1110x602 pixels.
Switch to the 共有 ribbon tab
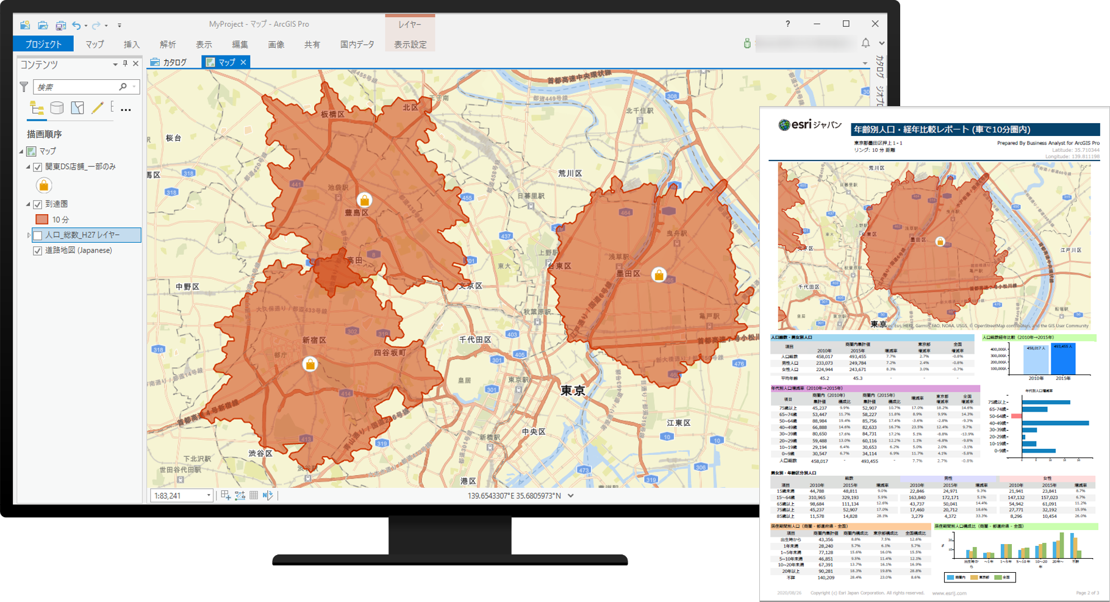[312, 44]
